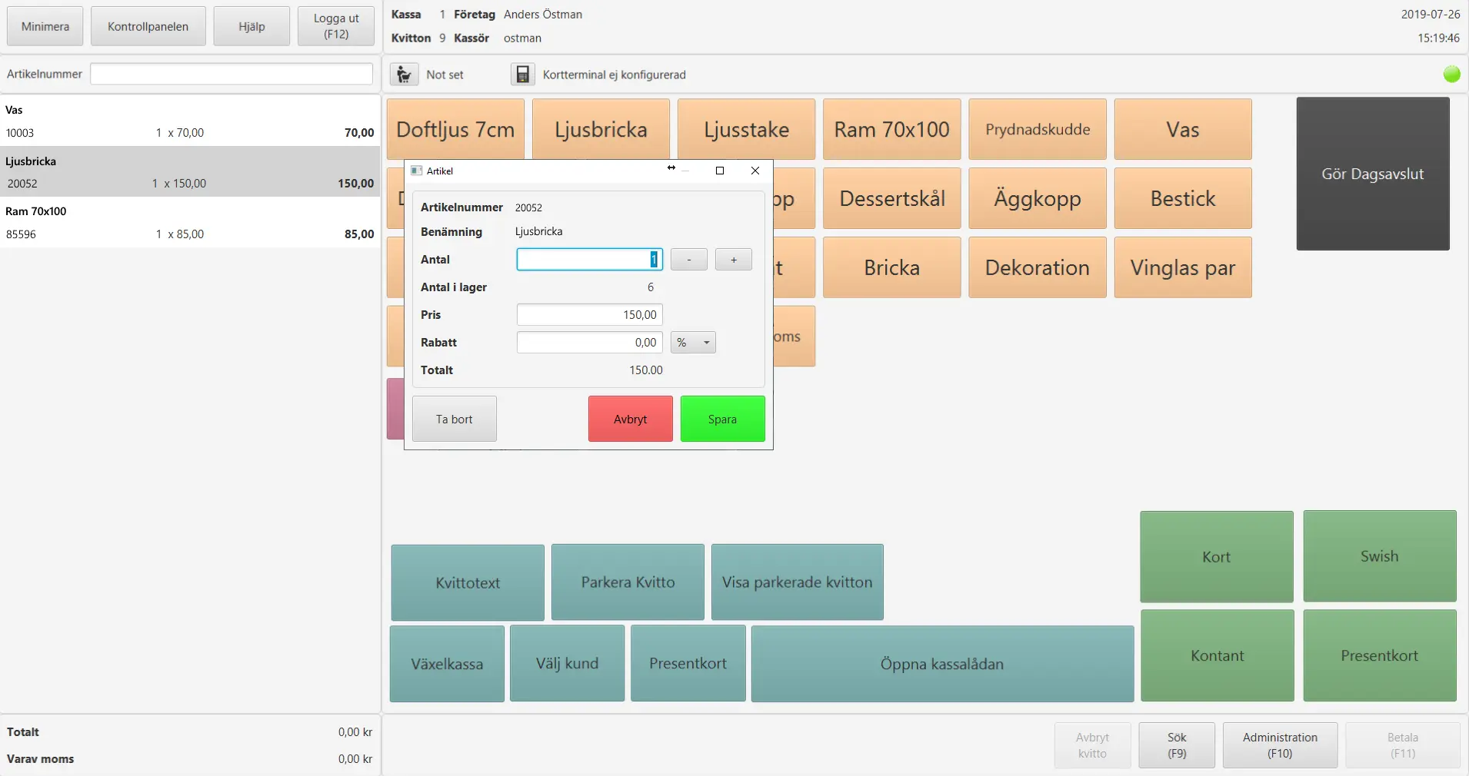Select the Ram 70x100 receipt row
Screen dimensions: 1469x776
click(189, 222)
